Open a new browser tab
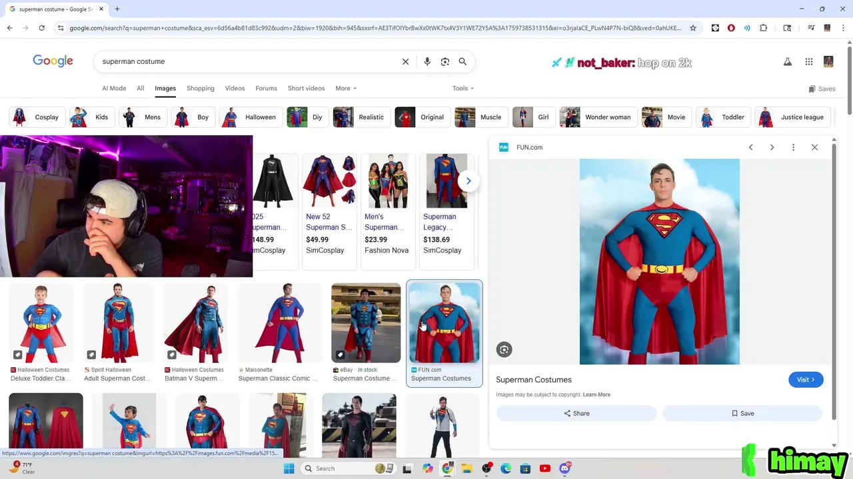Image resolution: width=853 pixels, height=479 pixels. click(117, 9)
